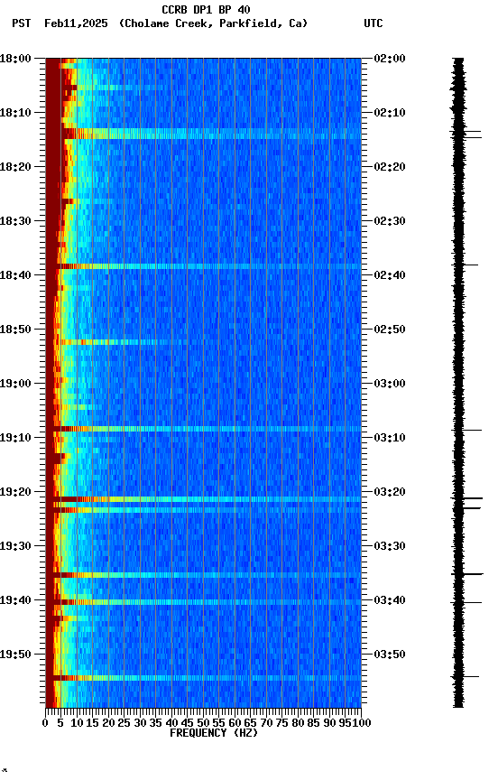This screenshot has height=780, width=498.
Task: Click the 02:00 UTC time label
Action: point(390,58)
